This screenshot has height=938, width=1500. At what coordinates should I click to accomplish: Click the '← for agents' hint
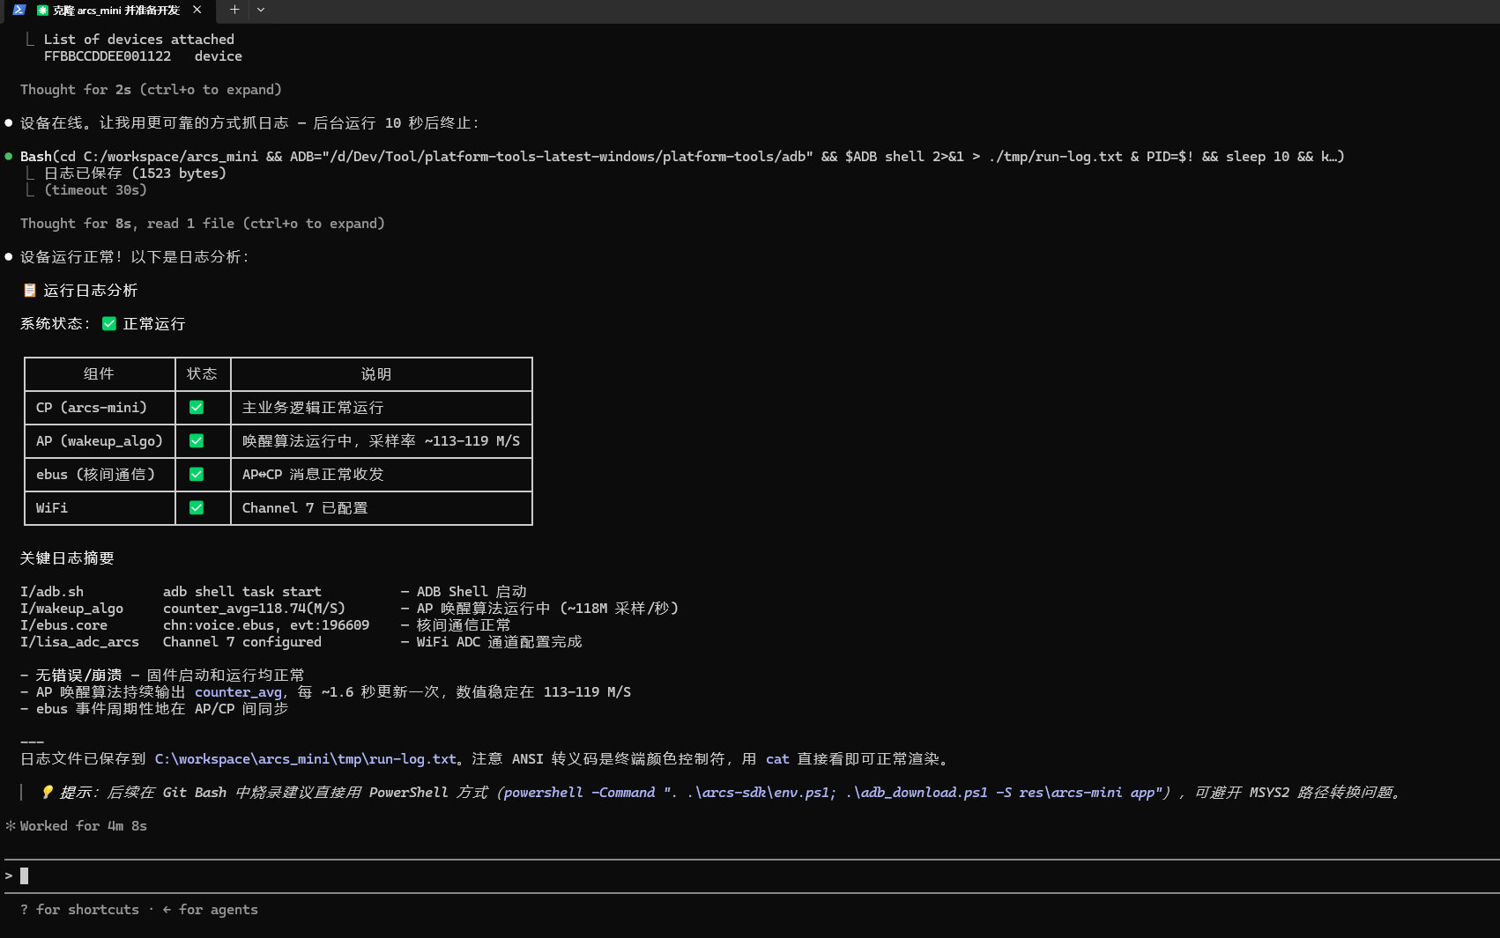coord(211,909)
